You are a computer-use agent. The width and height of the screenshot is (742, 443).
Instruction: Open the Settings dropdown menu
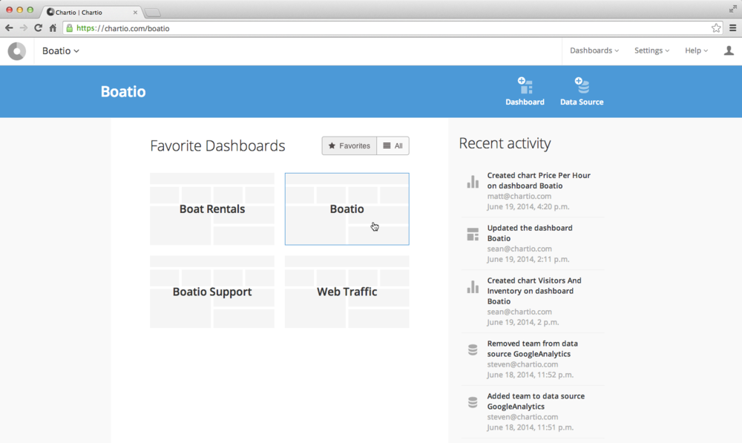pos(651,50)
